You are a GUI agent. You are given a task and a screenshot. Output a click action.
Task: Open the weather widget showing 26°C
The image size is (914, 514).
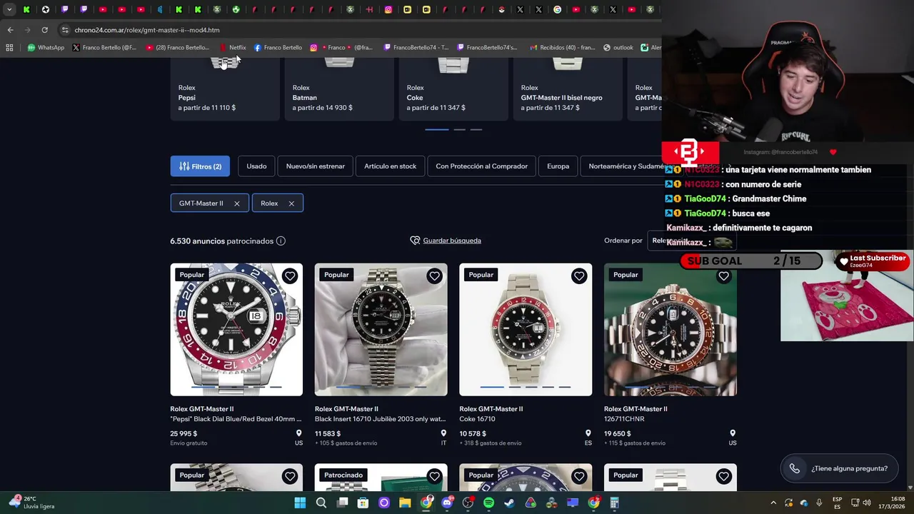pyautogui.click(x=32, y=503)
